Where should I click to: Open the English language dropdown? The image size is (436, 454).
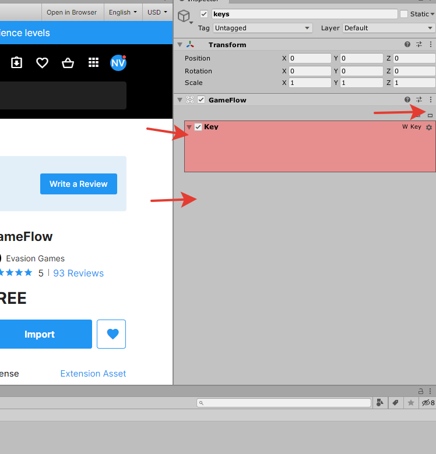123,12
